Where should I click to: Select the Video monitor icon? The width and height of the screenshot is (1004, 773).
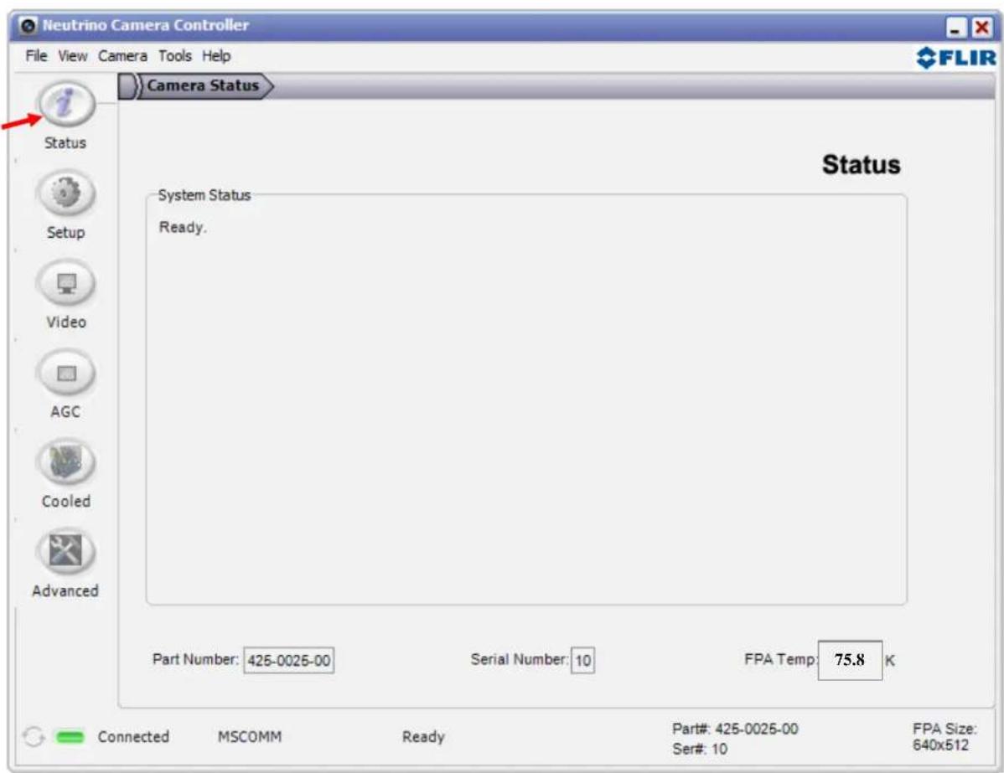tap(66, 283)
